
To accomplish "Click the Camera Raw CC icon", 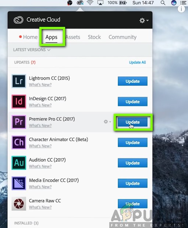I will pyautogui.click(x=19, y=204).
